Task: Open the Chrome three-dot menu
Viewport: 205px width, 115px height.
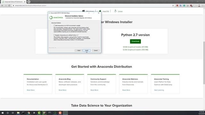Action: coord(203,6)
